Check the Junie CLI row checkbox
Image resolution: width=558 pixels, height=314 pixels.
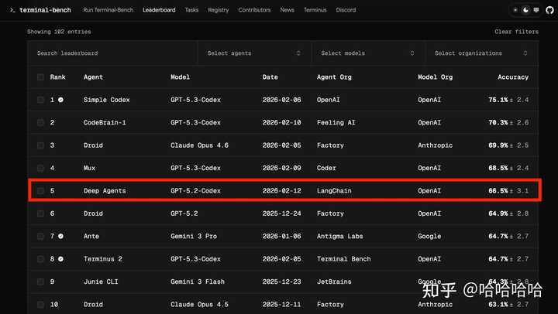point(40,282)
